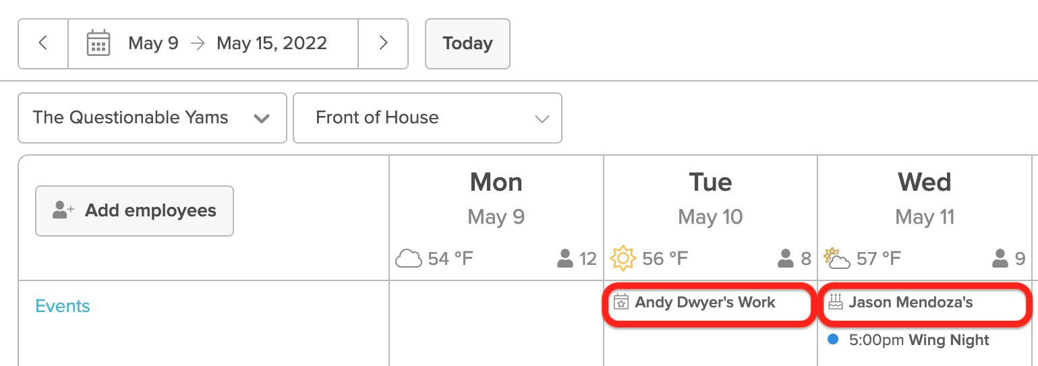Click the blue dot beside Wing Night
The height and width of the screenshot is (366, 1038).
(x=833, y=340)
